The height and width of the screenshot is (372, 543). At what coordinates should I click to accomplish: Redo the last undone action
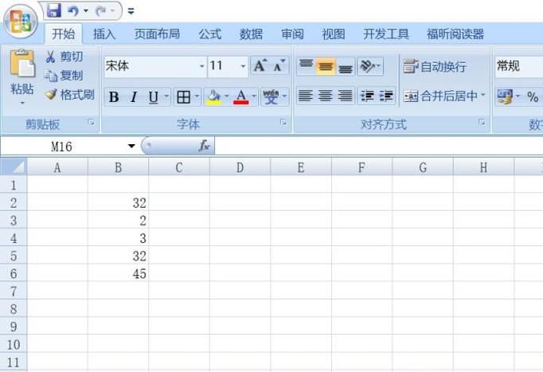click(x=101, y=11)
